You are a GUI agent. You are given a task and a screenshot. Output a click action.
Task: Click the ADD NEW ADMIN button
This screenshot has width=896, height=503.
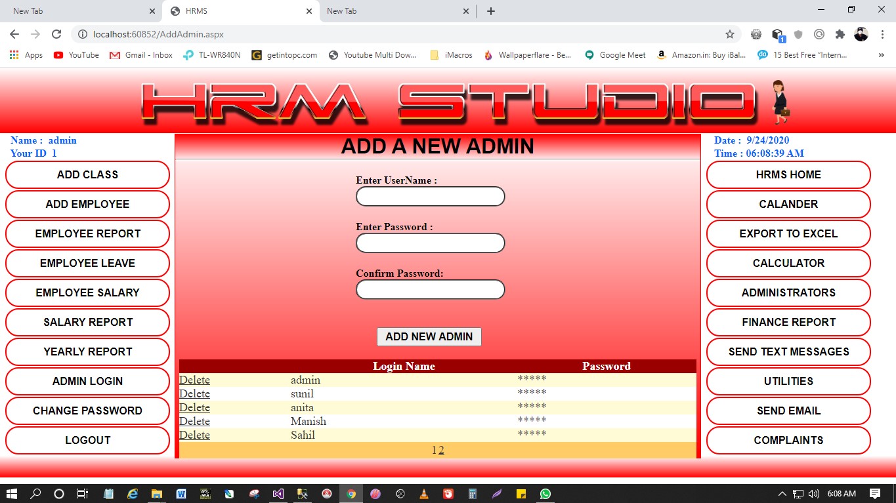(429, 336)
